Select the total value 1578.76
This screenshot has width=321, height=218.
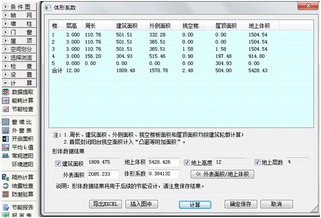[x=159, y=70]
